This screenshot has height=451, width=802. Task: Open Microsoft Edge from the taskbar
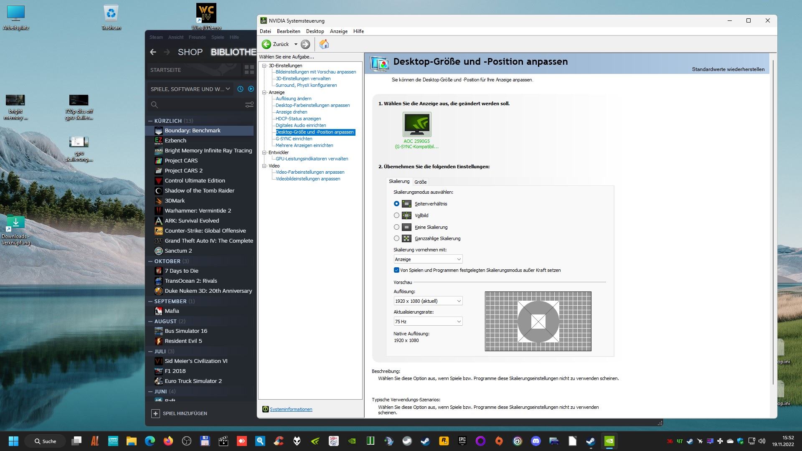(x=150, y=441)
